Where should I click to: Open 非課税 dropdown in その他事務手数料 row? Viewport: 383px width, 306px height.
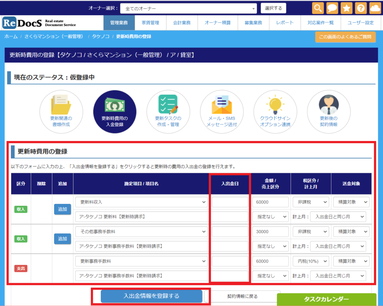pyautogui.click(x=311, y=232)
